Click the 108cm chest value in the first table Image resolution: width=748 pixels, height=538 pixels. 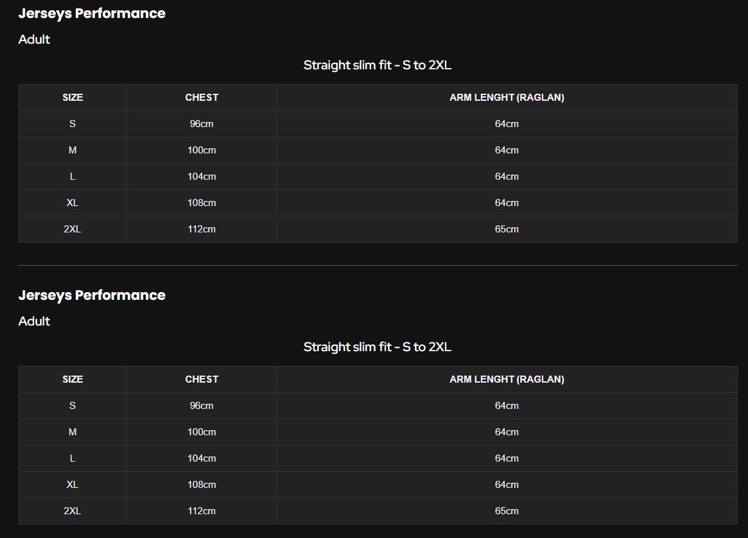coord(202,203)
